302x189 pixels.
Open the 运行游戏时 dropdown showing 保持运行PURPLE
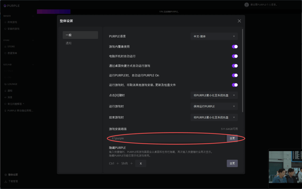click(214, 106)
